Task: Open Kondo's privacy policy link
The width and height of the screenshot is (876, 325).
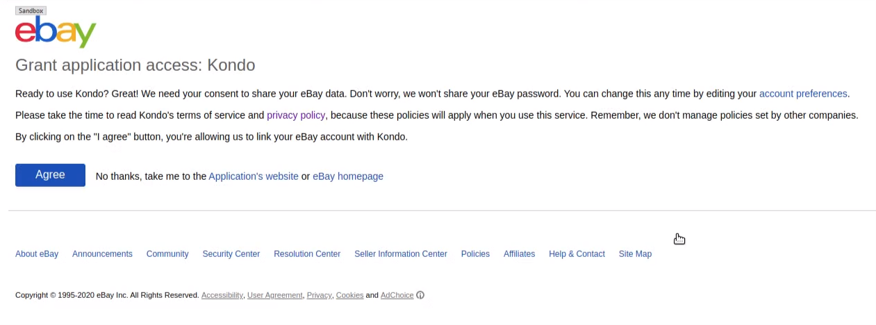Action: pos(296,115)
